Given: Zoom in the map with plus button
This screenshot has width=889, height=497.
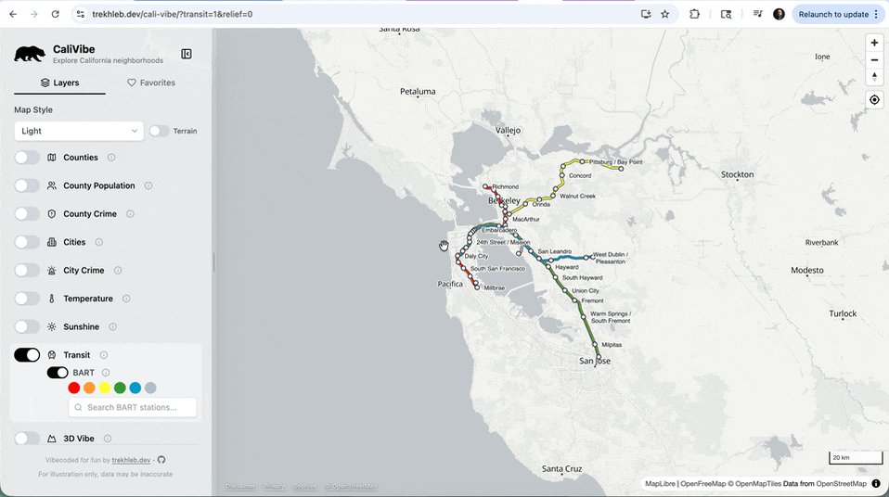Looking at the screenshot, I should [x=874, y=43].
